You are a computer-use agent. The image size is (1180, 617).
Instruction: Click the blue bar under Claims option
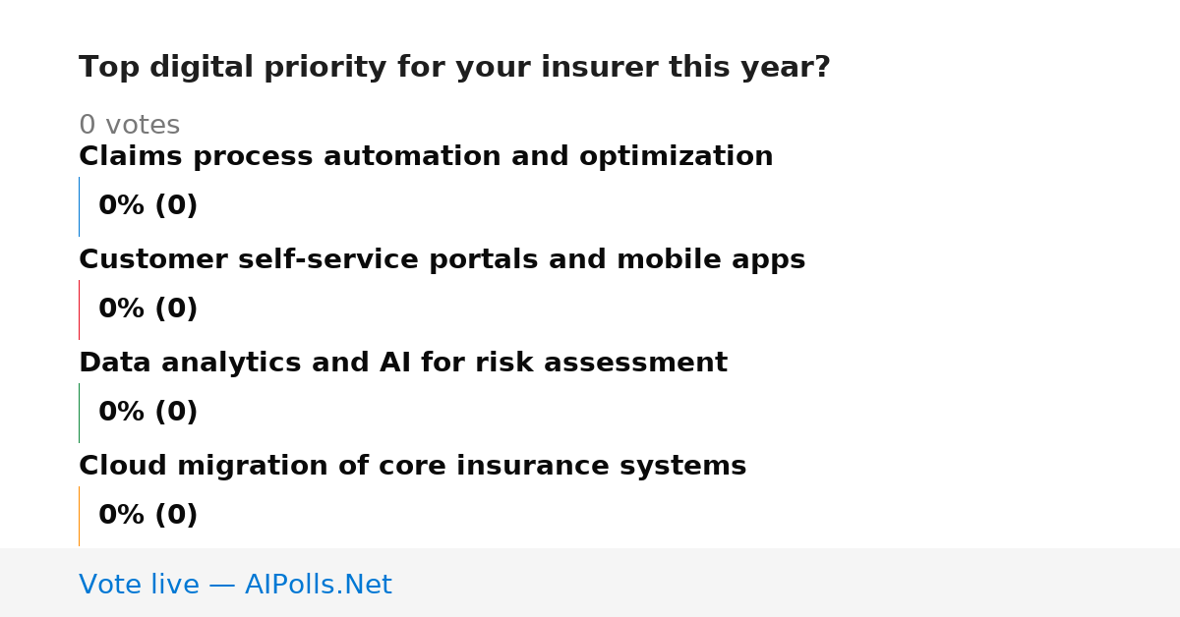(x=79, y=206)
